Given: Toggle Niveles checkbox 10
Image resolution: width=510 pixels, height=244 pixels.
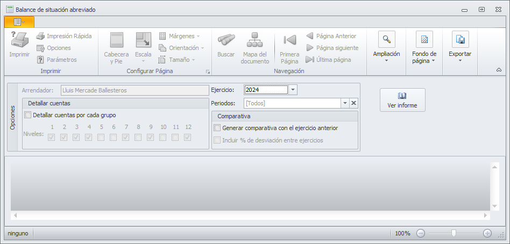Looking at the screenshot, I should point(162,138).
